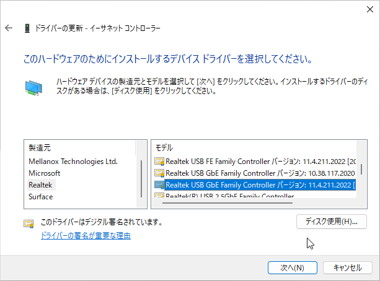The height and width of the screenshot is (281, 380).
Task: Open ドライバーの署名が重要な理由 link
Action: pyautogui.click(x=86, y=236)
